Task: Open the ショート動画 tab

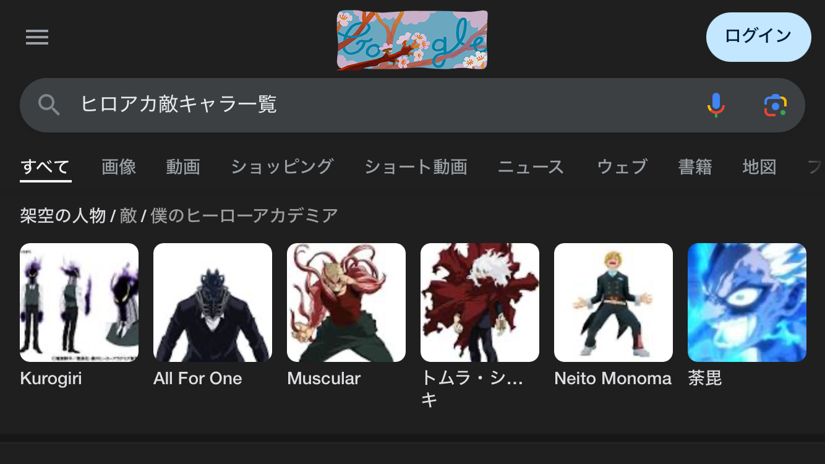Action: tap(416, 167)
